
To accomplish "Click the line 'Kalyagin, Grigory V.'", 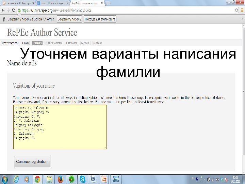I will click(31, 112).
